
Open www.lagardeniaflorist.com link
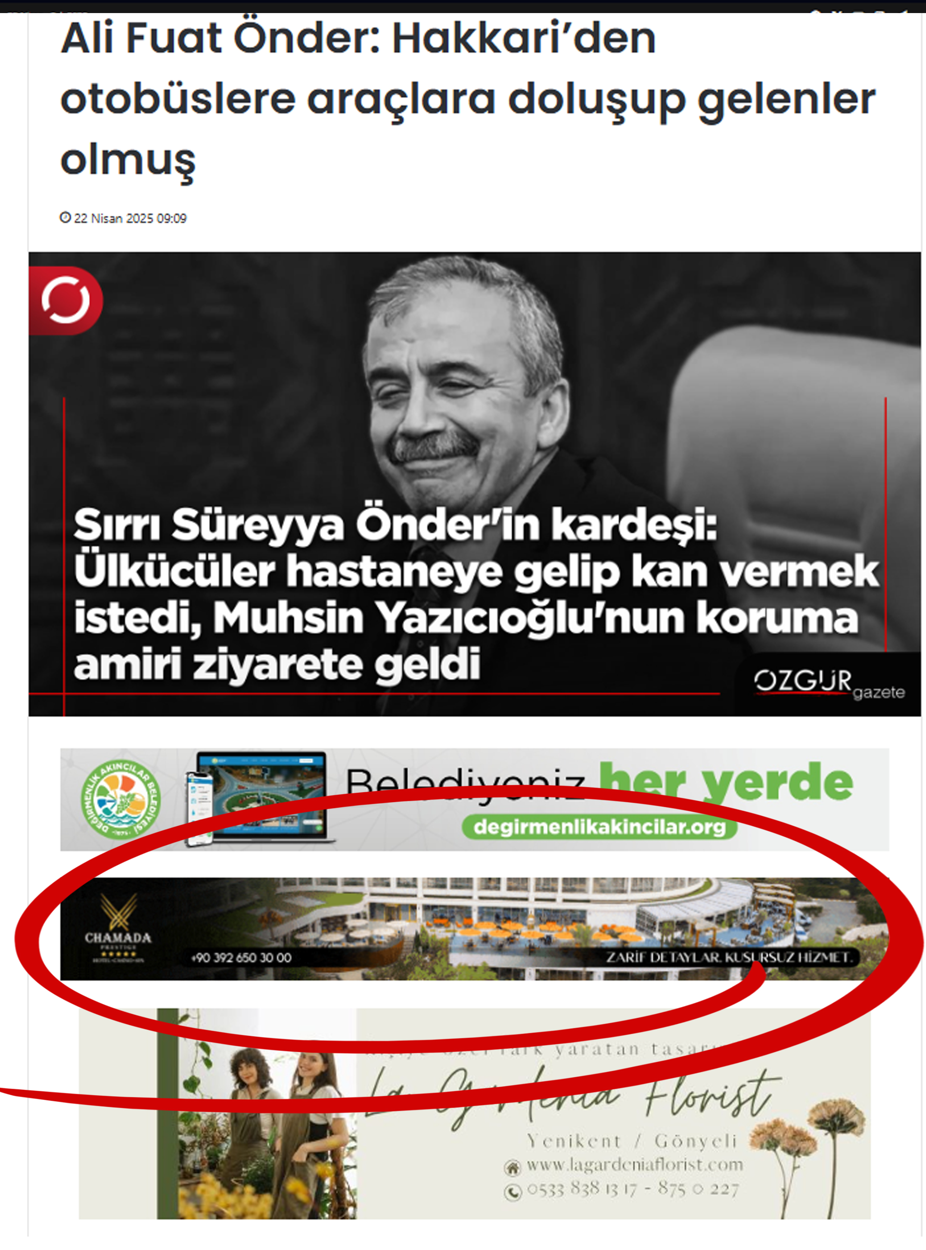pyautogui.click(x=635, y=1165)
